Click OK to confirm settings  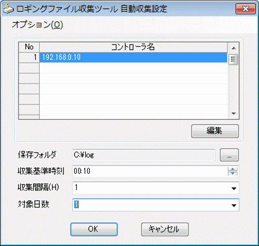click(x=94, y=229)
